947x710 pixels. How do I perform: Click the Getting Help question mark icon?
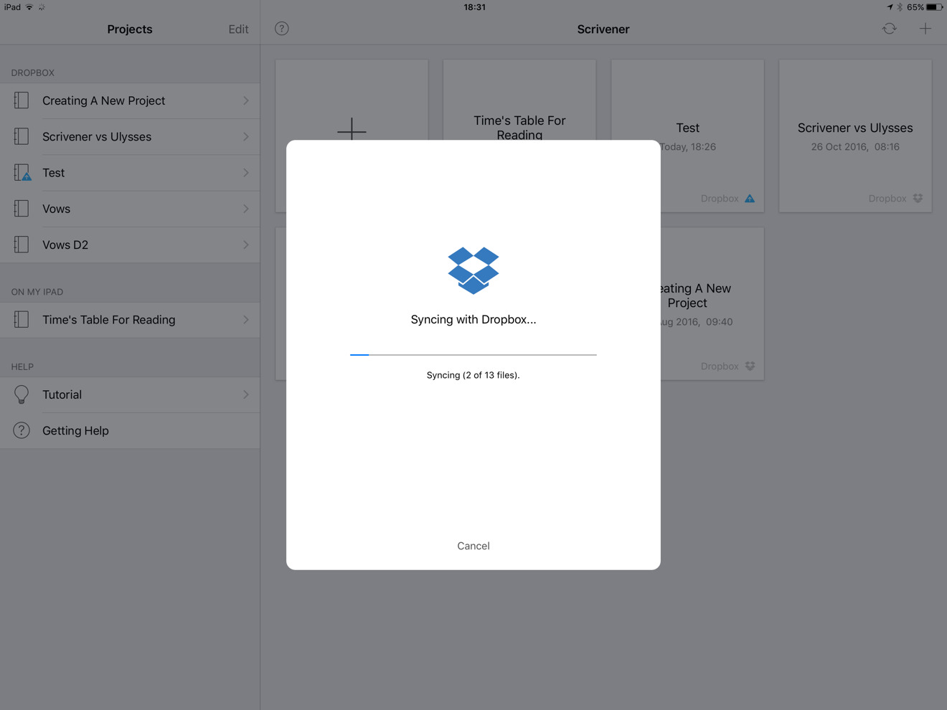click(x=22, y=430)
